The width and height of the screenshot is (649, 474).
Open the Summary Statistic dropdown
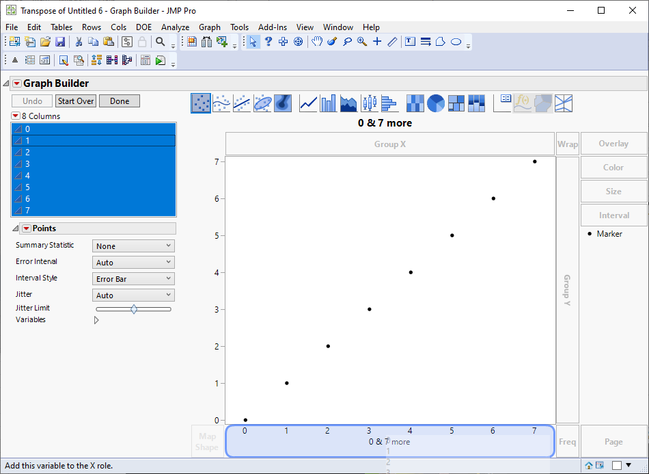tap(133, 245)
